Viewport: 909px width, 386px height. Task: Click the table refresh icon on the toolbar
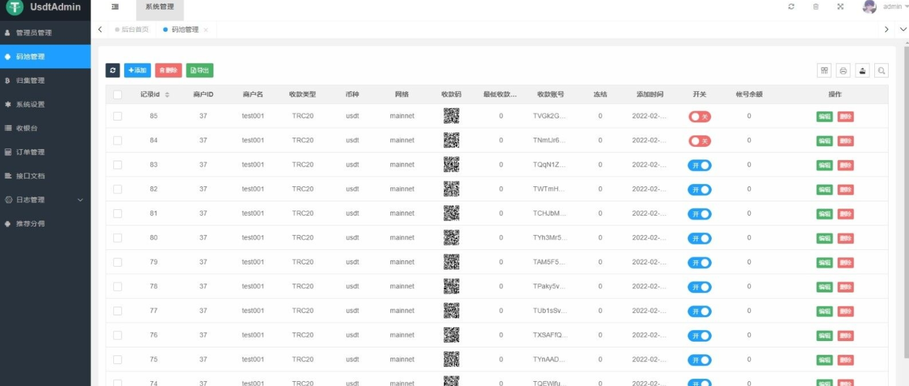coord(114,70)
